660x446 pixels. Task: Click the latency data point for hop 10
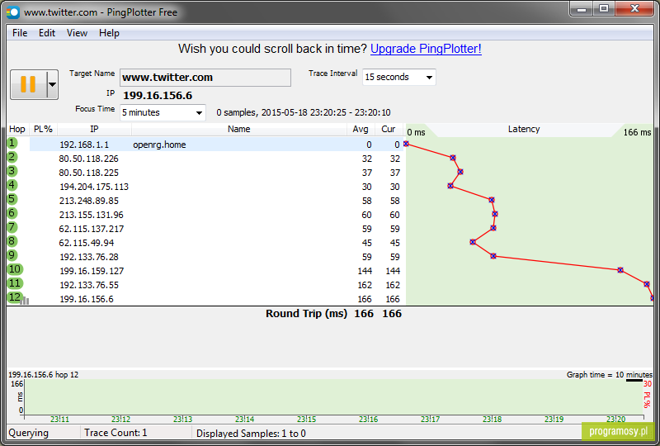click(620, 270)
